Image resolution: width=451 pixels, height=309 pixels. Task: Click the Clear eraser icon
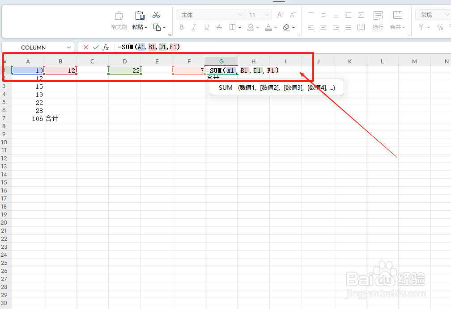pyautogui.click(x=286, y=27)
